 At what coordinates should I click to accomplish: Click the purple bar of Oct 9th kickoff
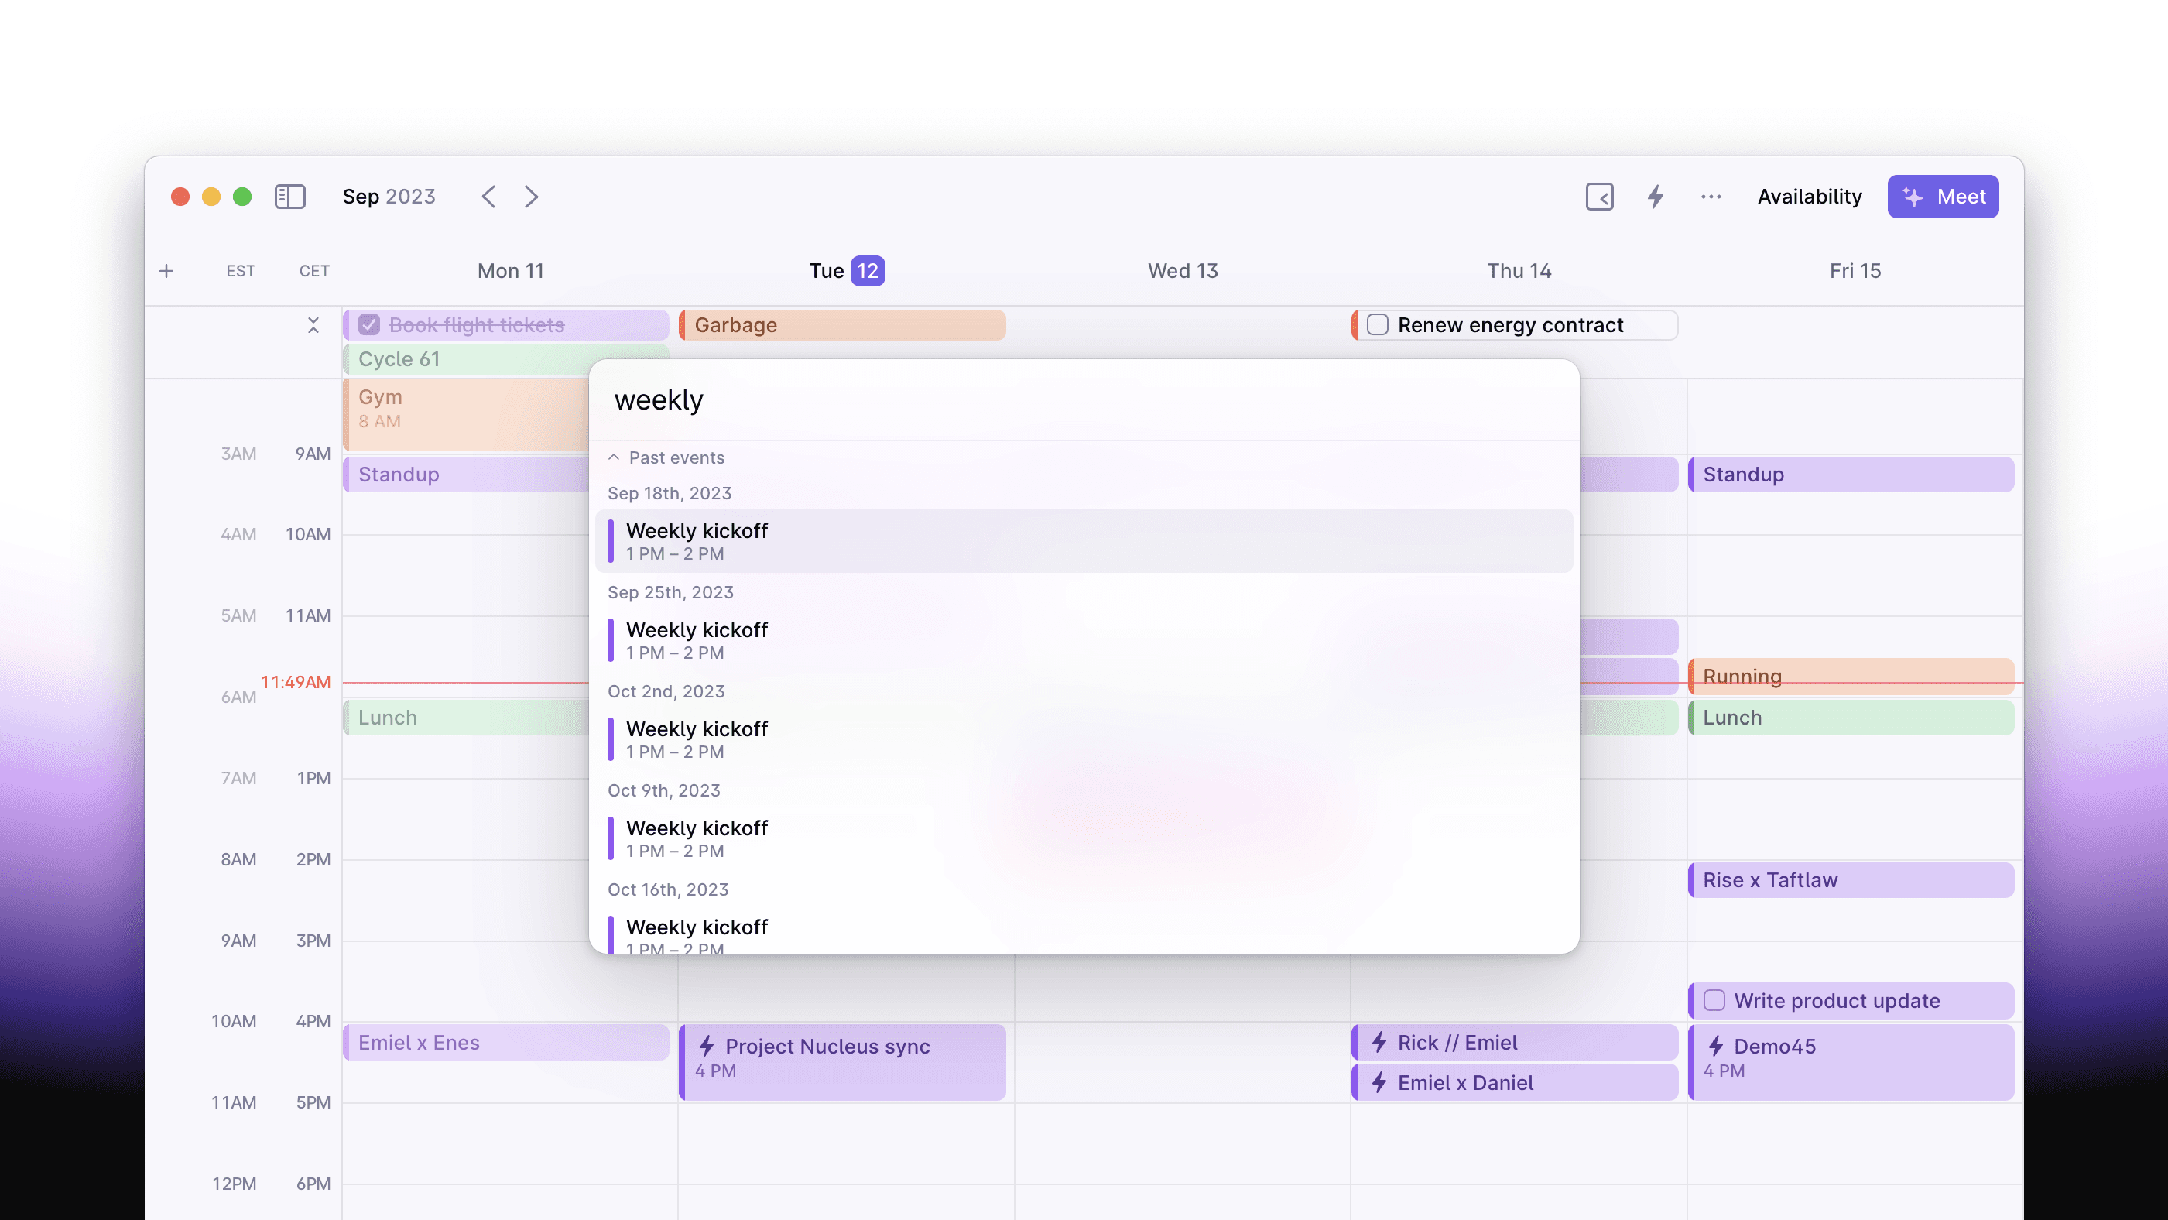coord(610,838)
